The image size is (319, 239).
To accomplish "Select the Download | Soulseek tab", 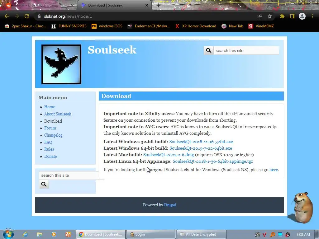I will [x=114, y=5].
